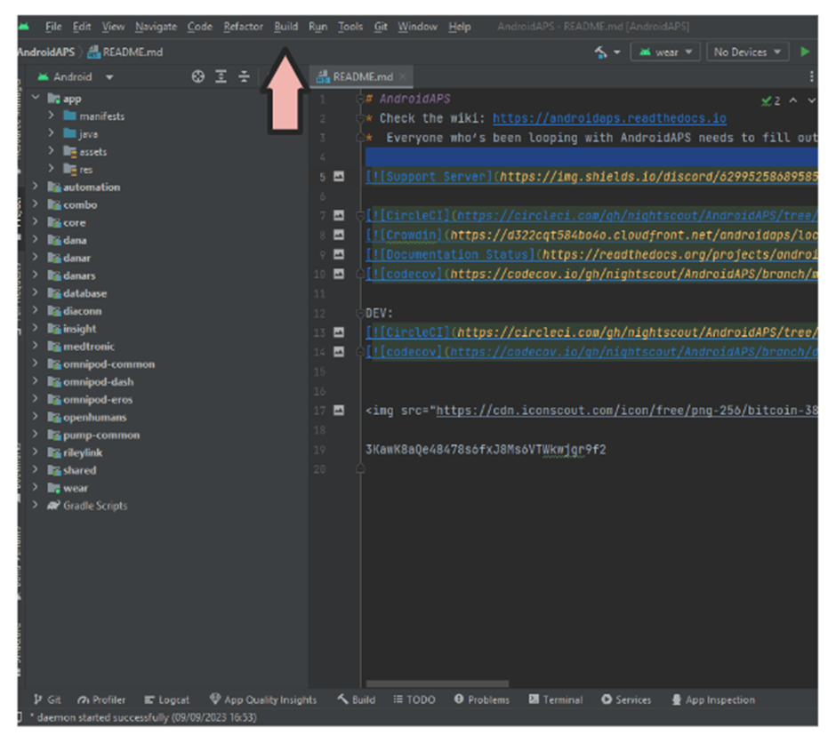This screenshot has width=836, height=735.
Task: Expand the combo module
Action: 36,204
